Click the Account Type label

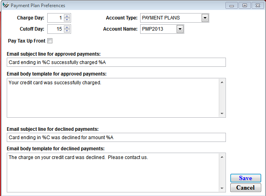click(x=121, y=18)
